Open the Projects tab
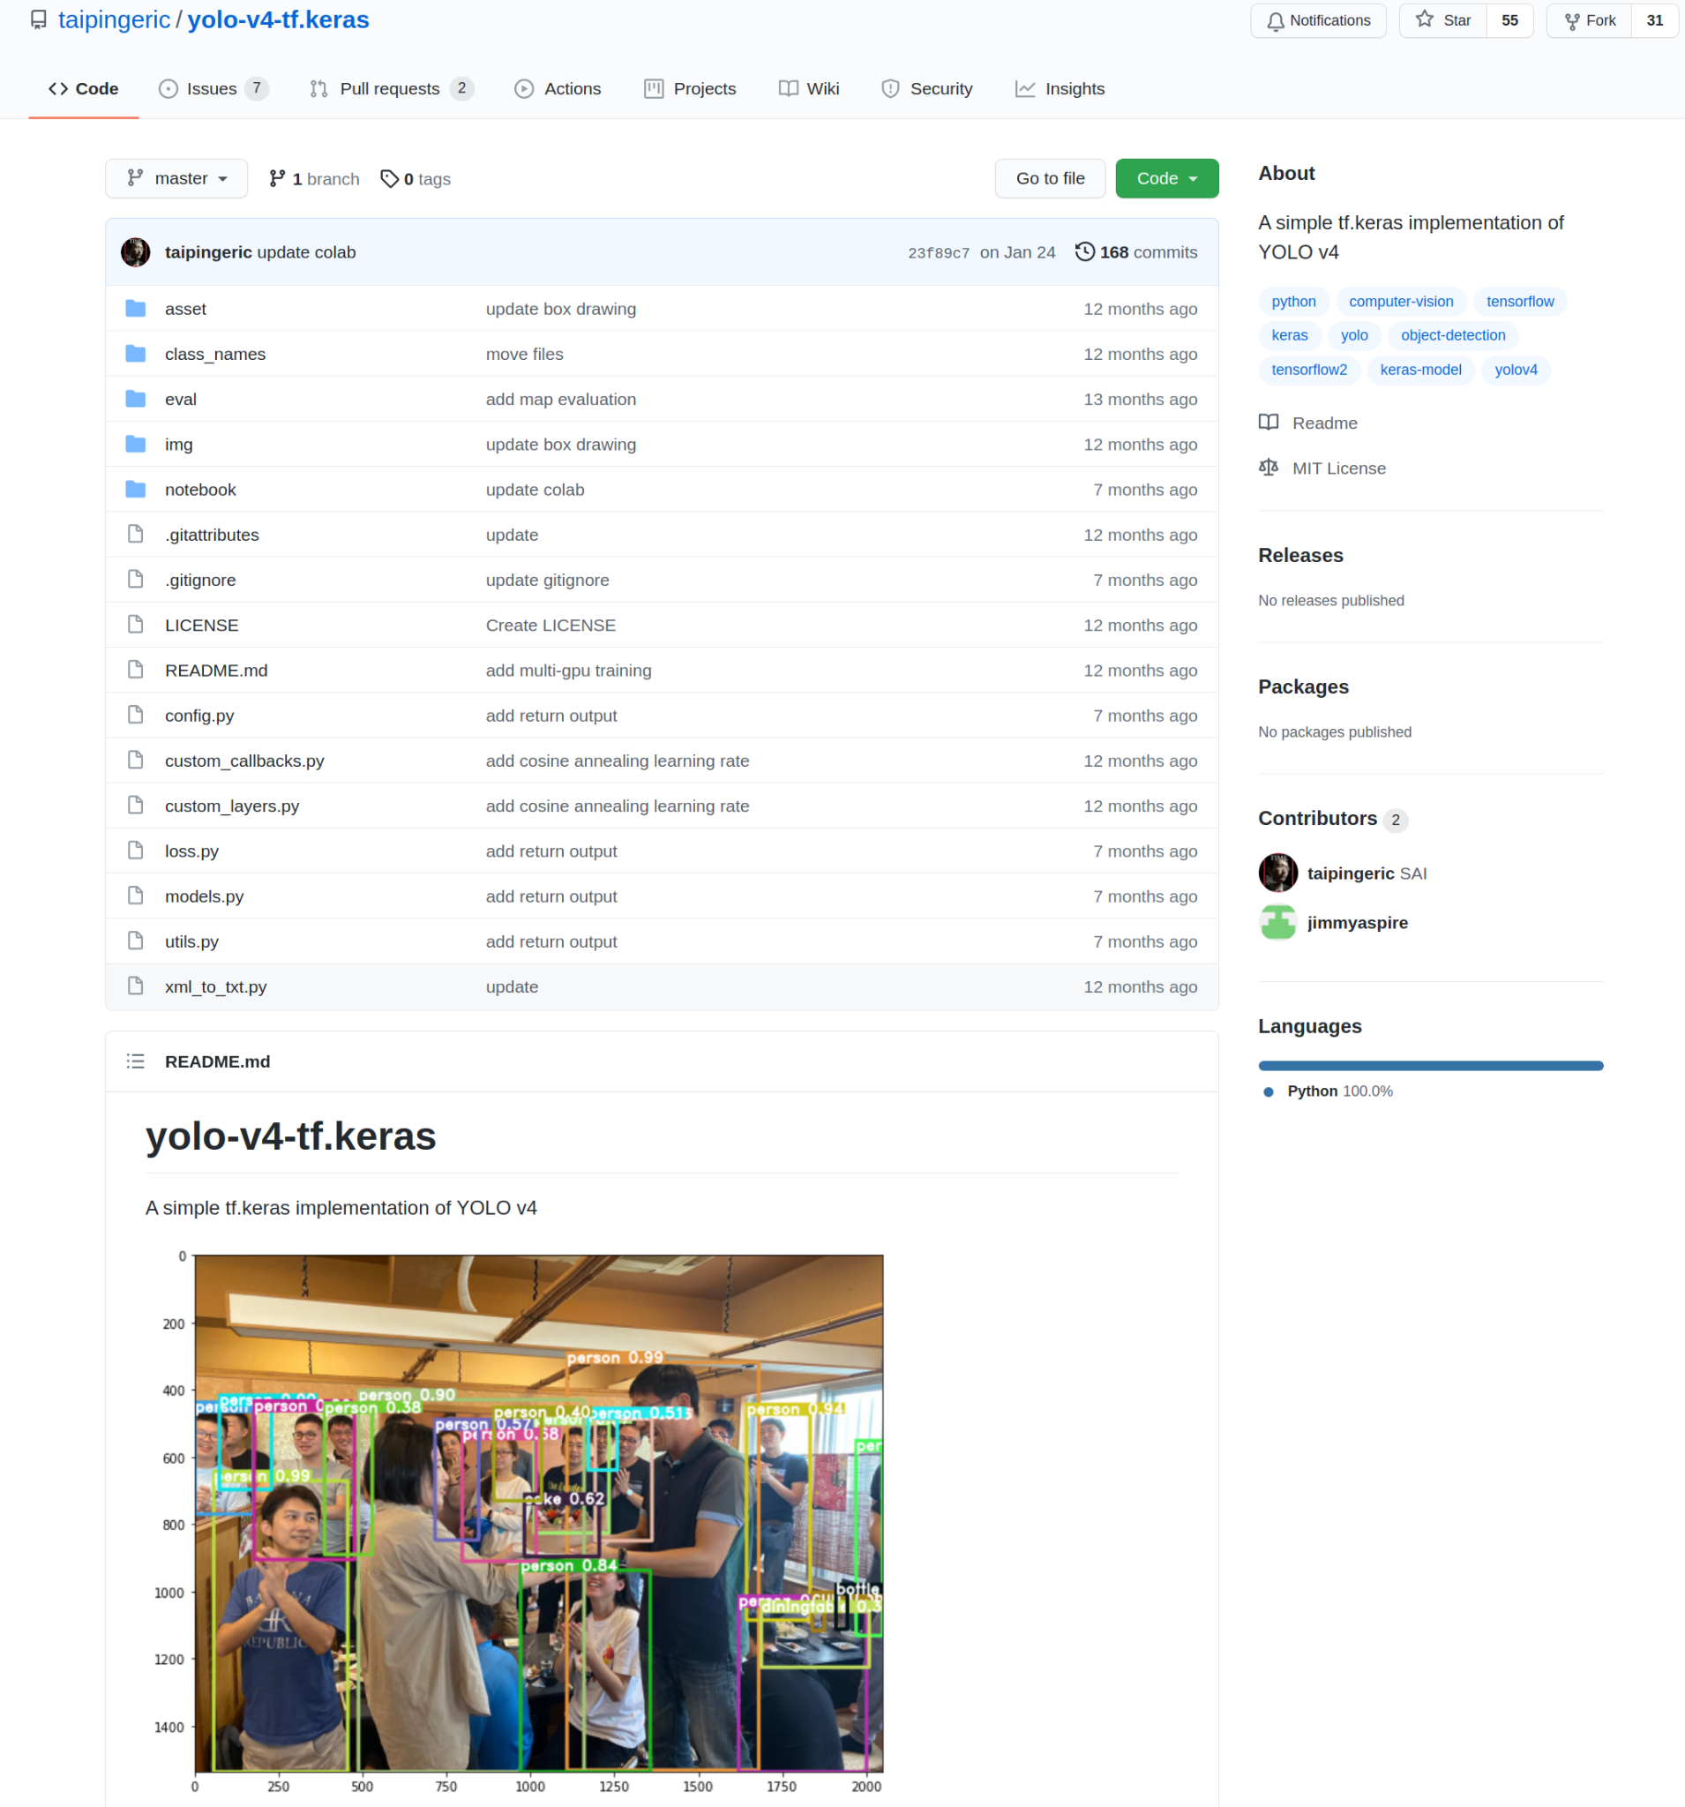 click(691, 89)
